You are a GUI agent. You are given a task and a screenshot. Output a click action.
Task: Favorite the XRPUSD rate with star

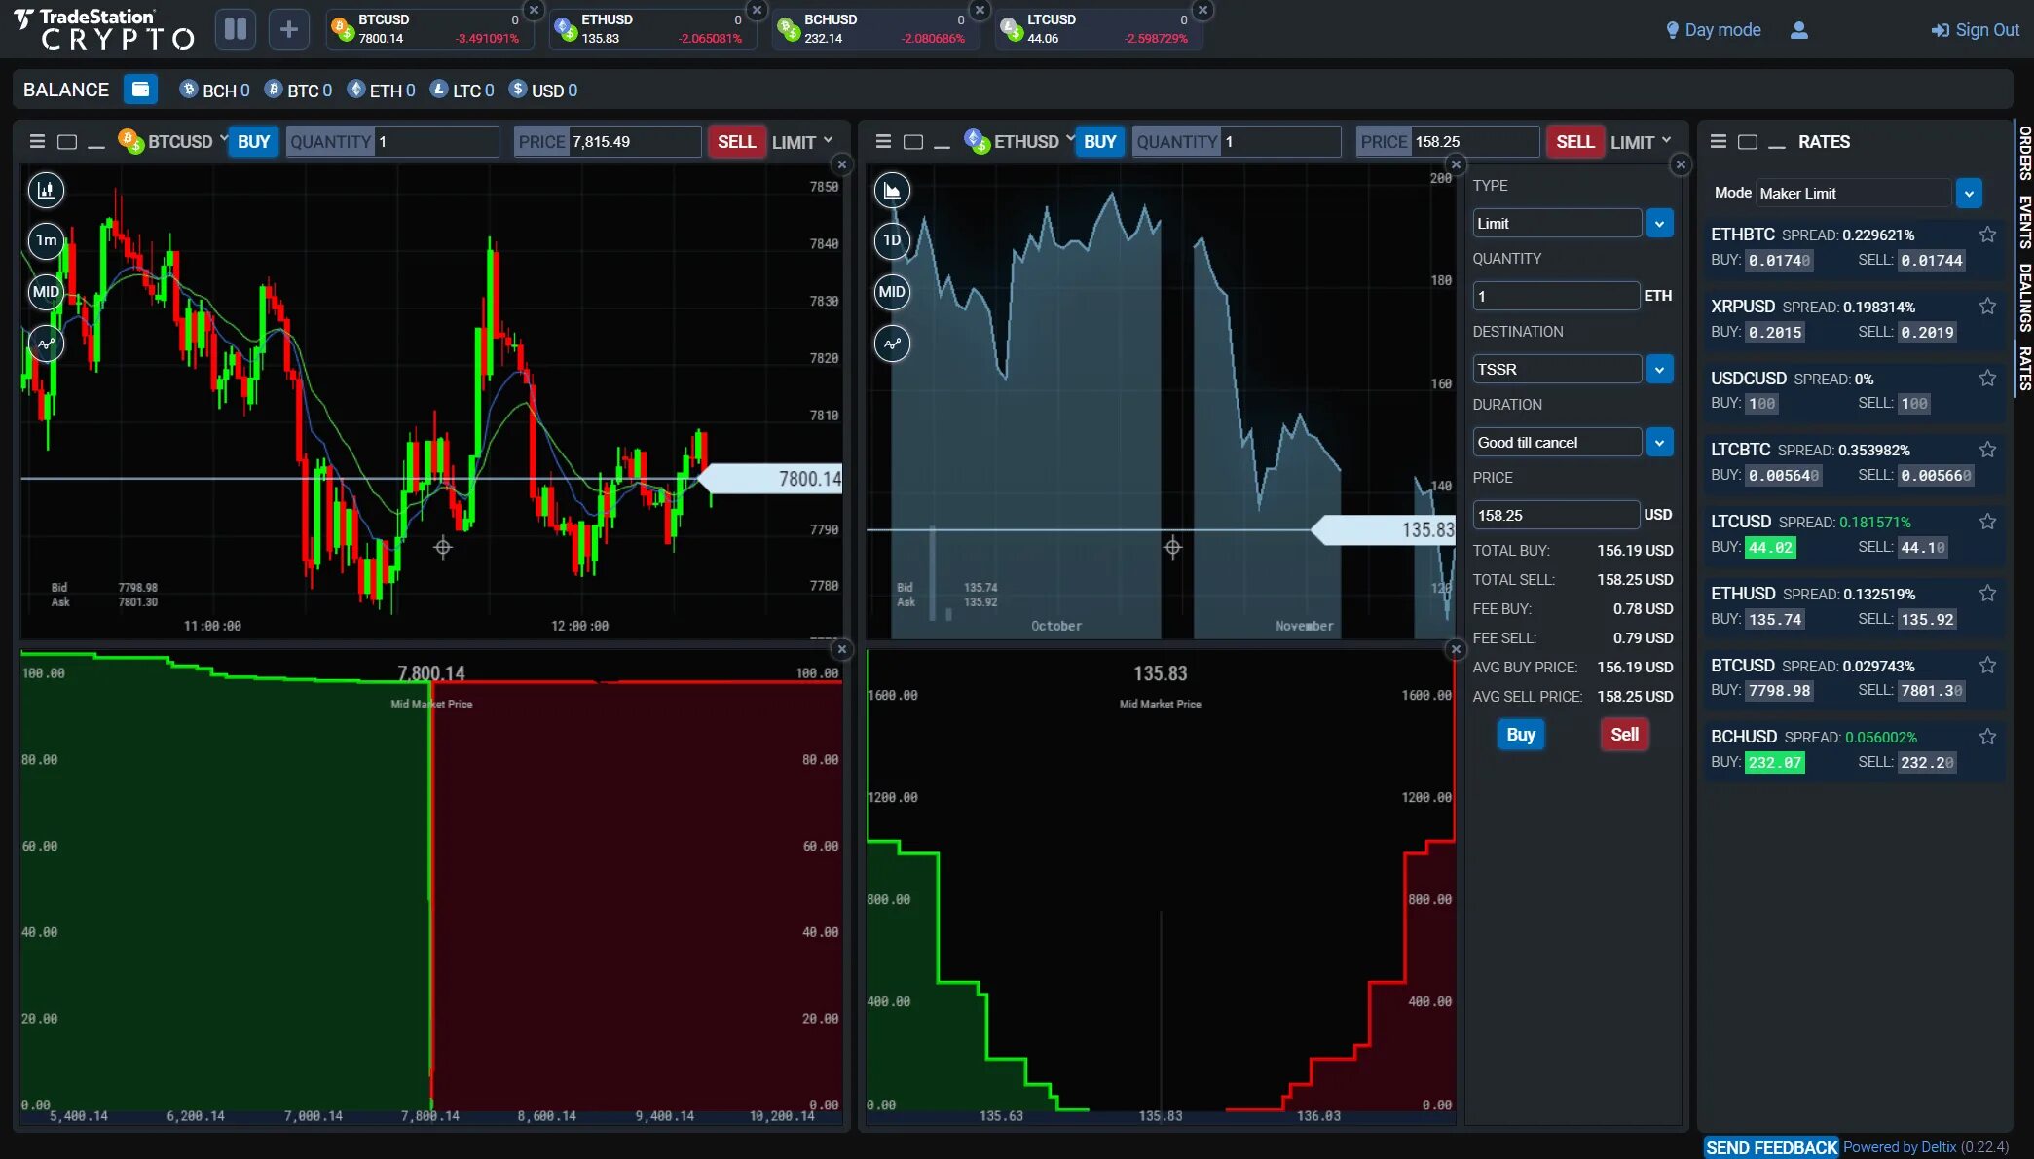click(1987, 307)
